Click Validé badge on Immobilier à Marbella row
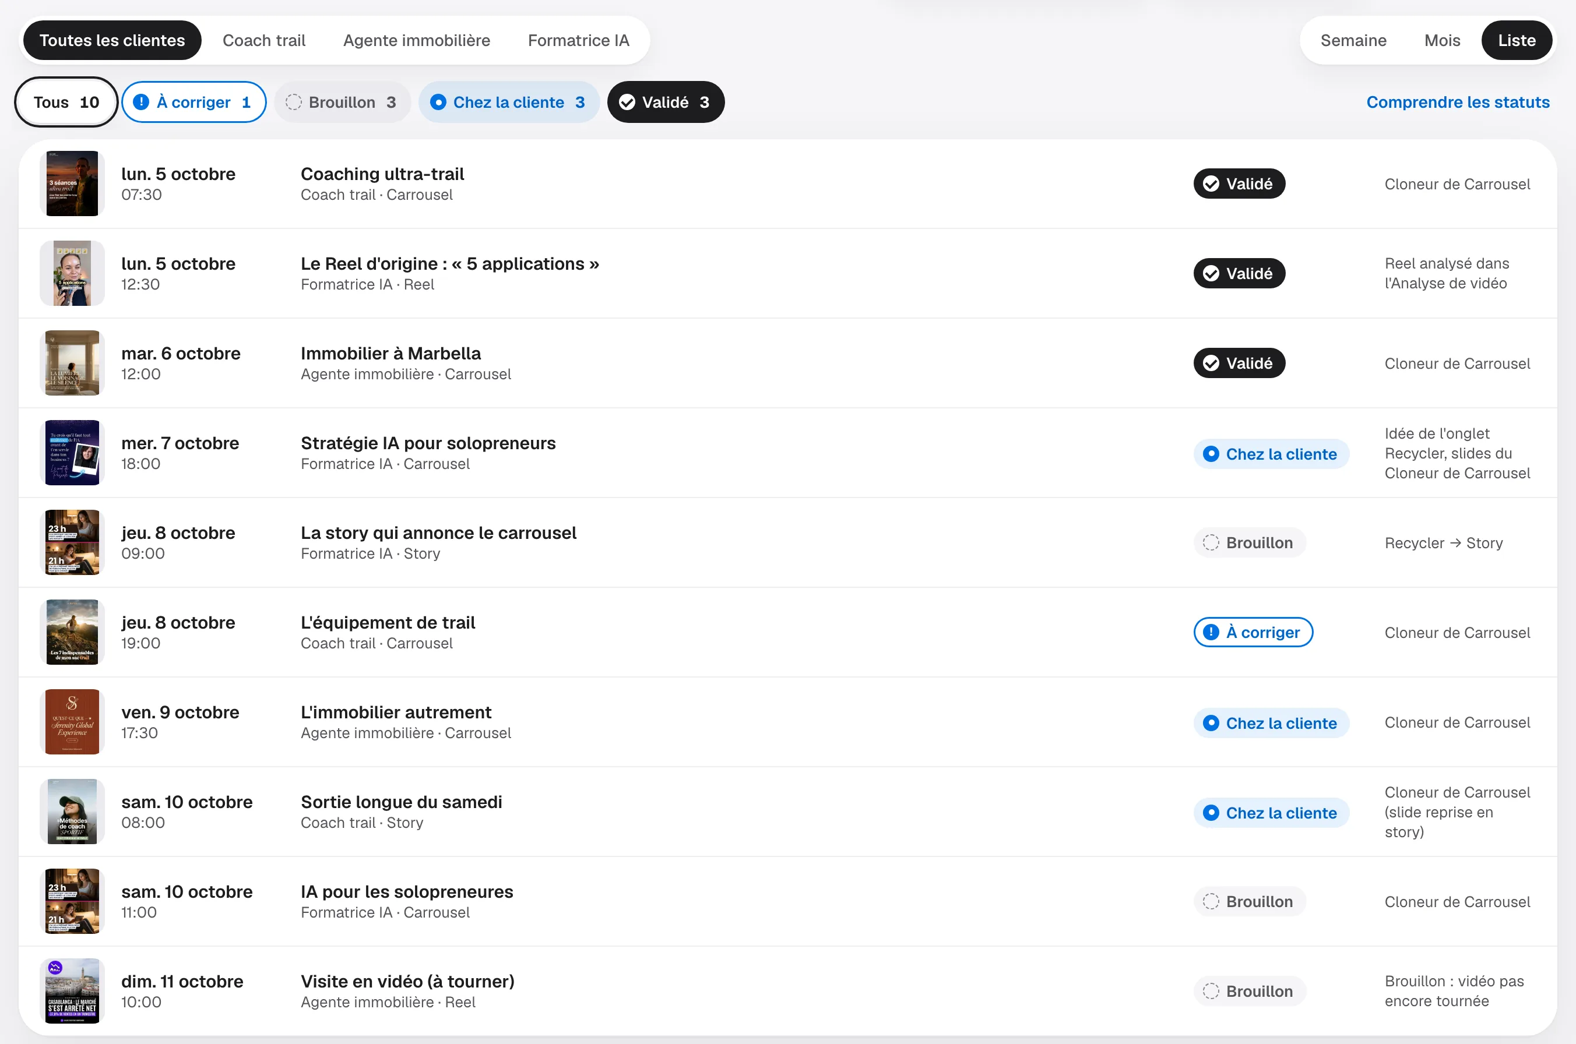The image size is (1576, 1044). click(x=1239, y=363)
